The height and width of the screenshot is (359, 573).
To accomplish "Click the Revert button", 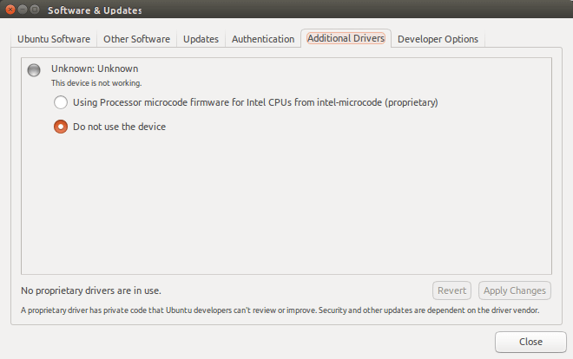I will click(x=451, y=290).
